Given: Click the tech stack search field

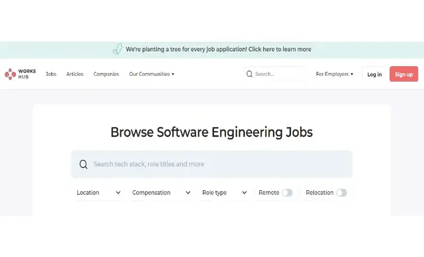Looking at the screenshot, I should click(x=212, y=164).
